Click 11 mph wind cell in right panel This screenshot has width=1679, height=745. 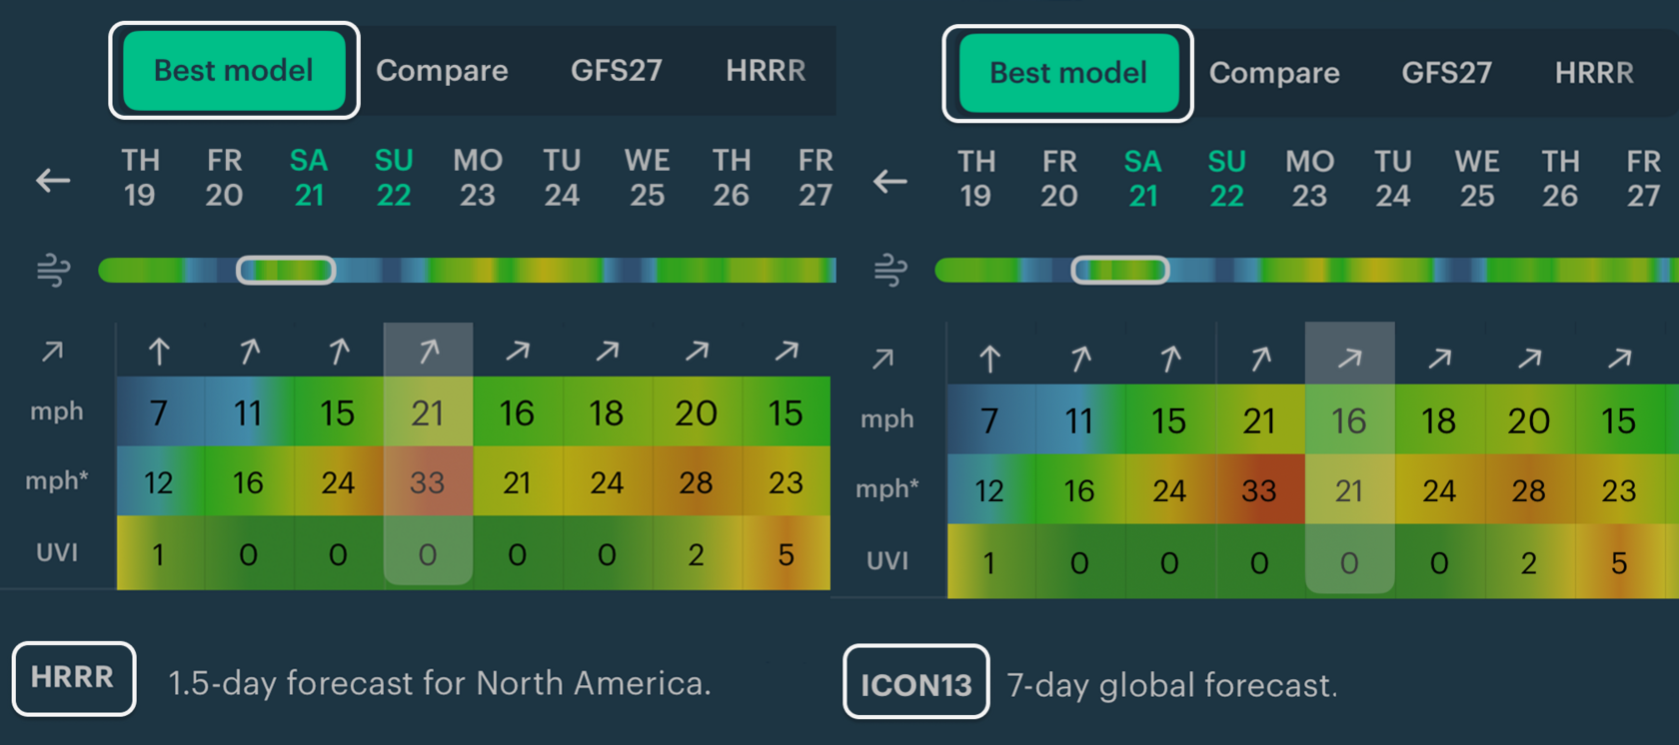coord(1079,420)
